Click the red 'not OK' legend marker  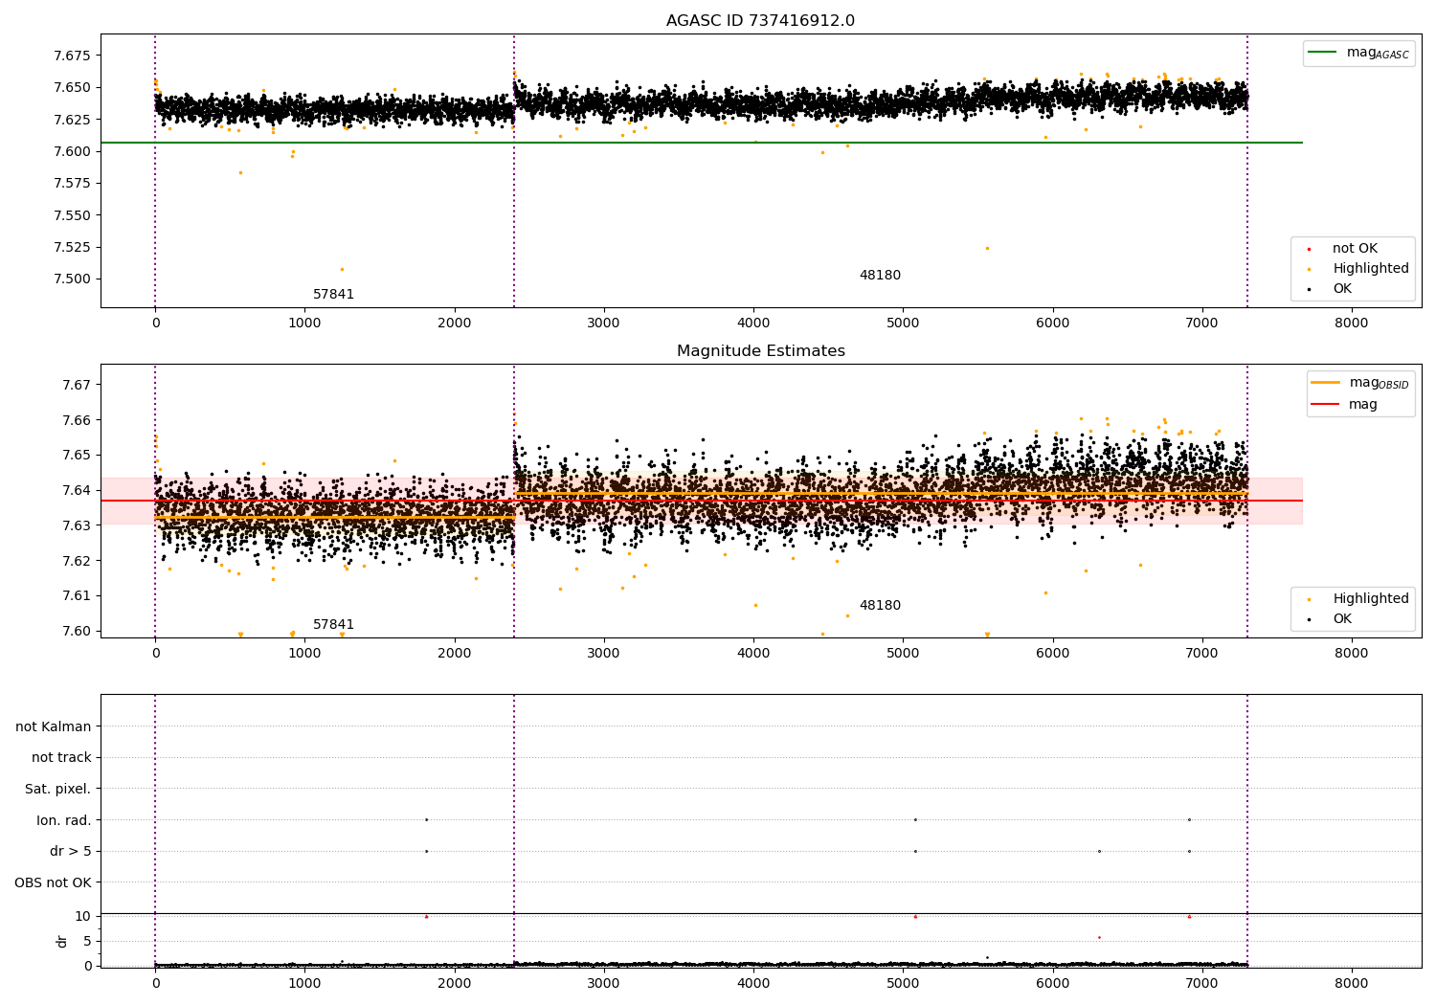tap(1309, 249)
